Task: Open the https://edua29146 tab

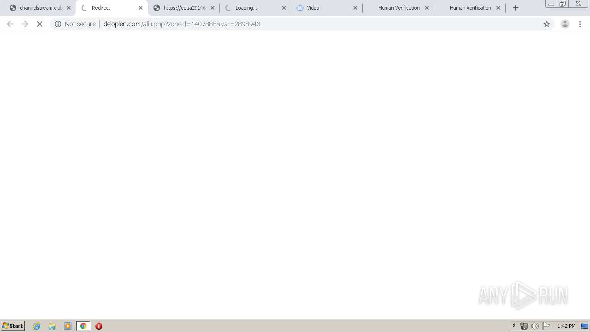Action: tap(184, 8)
